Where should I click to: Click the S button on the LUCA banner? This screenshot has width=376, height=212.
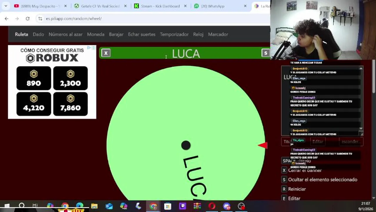coord(265,53)
